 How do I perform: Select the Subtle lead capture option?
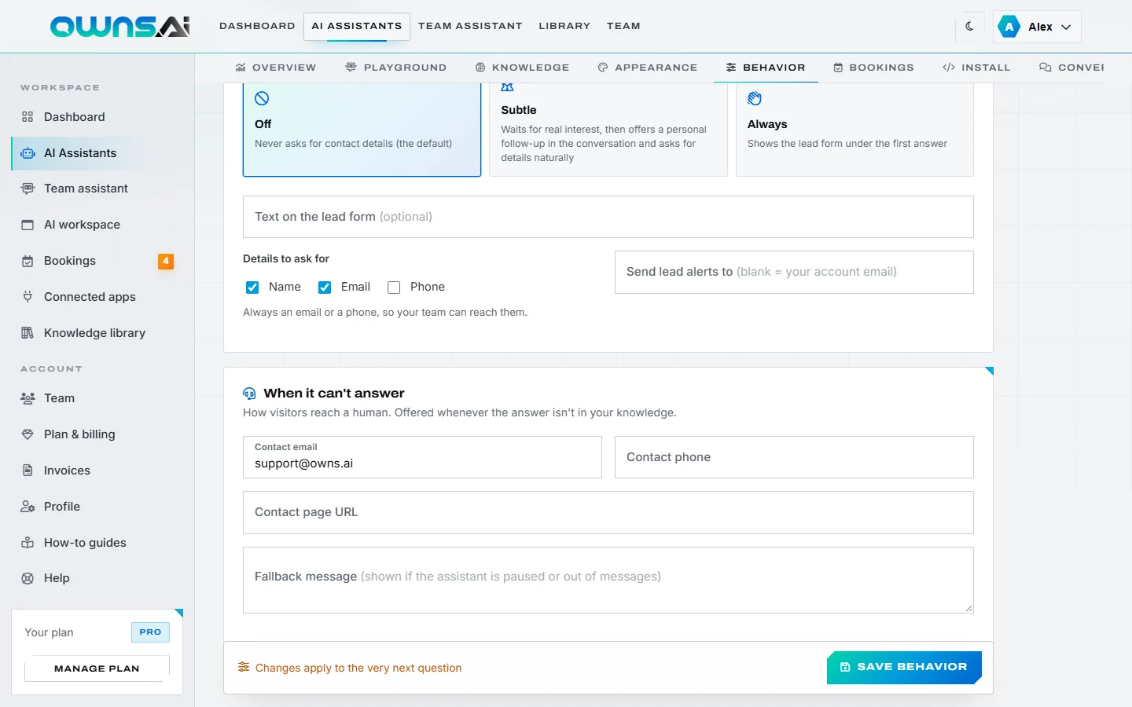coord(608,130)
